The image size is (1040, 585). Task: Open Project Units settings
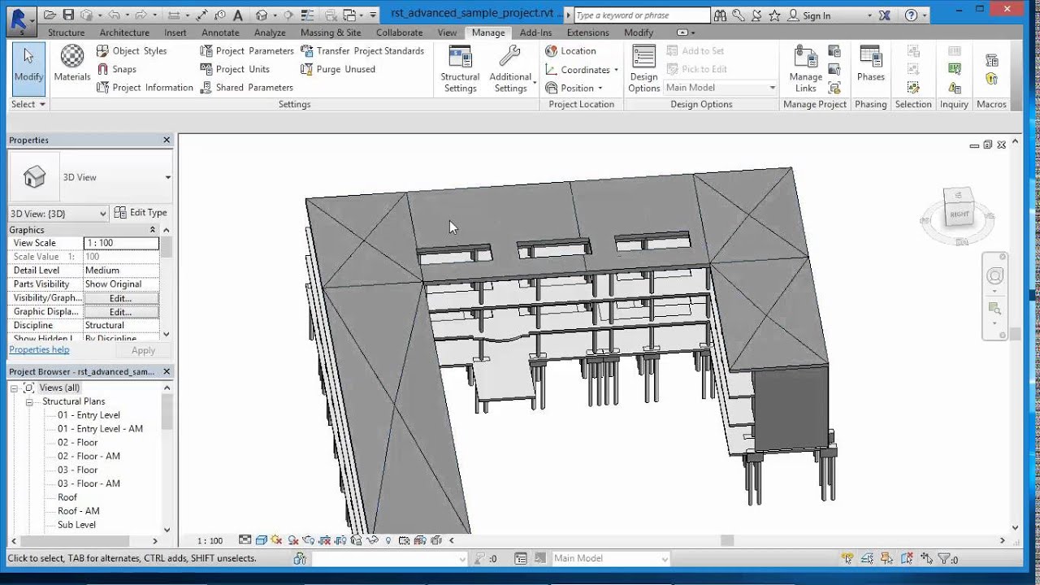click(x=235, y=69)
